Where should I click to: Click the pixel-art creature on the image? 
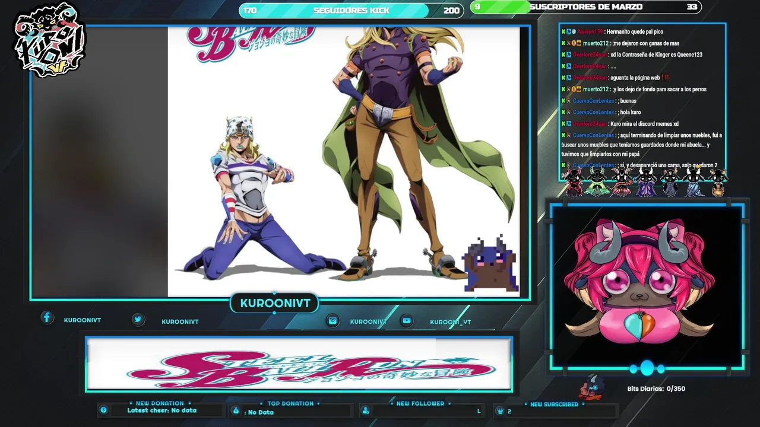click(490, 263)
